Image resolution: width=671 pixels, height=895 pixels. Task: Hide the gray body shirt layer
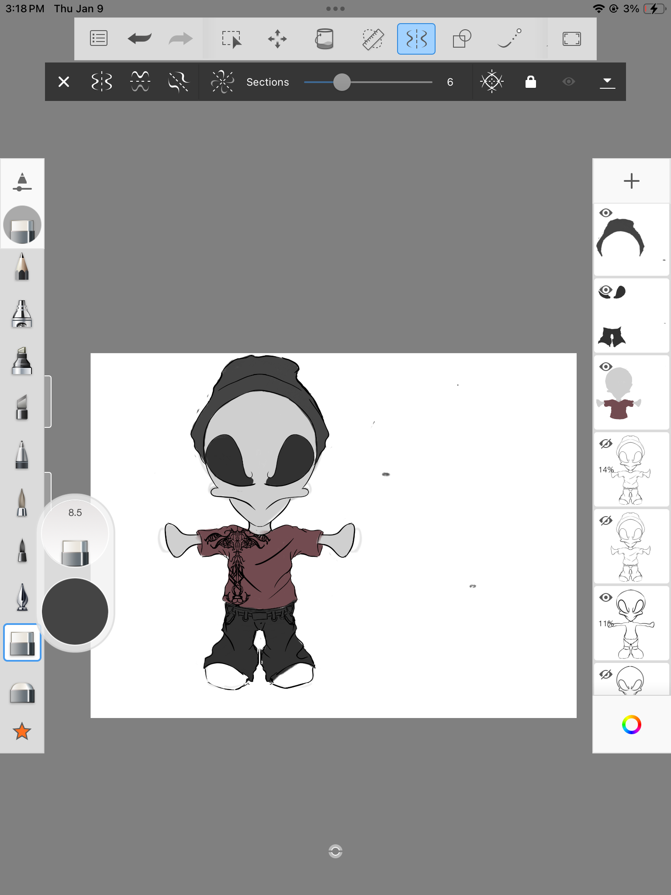coord(605,367)
